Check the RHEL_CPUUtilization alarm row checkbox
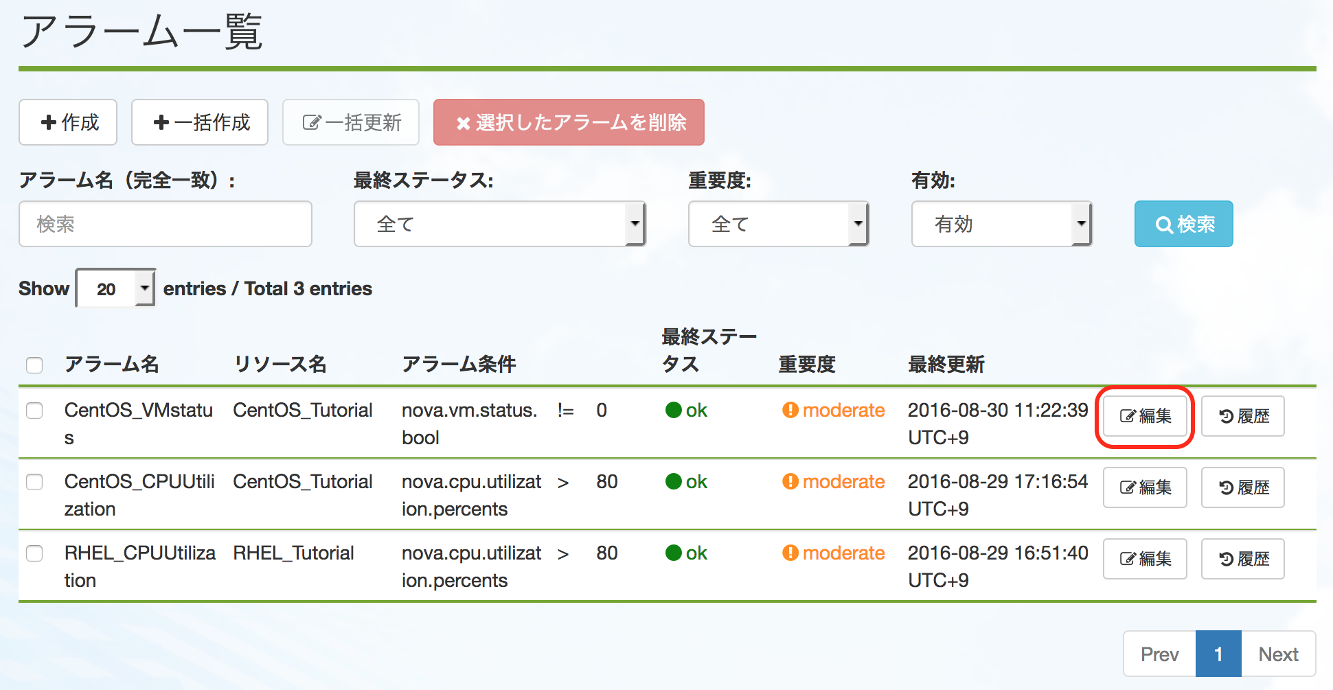This screenshot has width=1333, height=690. click(x=34, y=553)
